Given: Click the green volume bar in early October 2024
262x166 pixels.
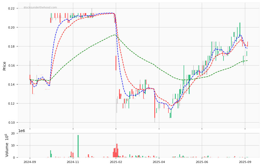Looking at the screenshot, I should [x=51, y=154].
